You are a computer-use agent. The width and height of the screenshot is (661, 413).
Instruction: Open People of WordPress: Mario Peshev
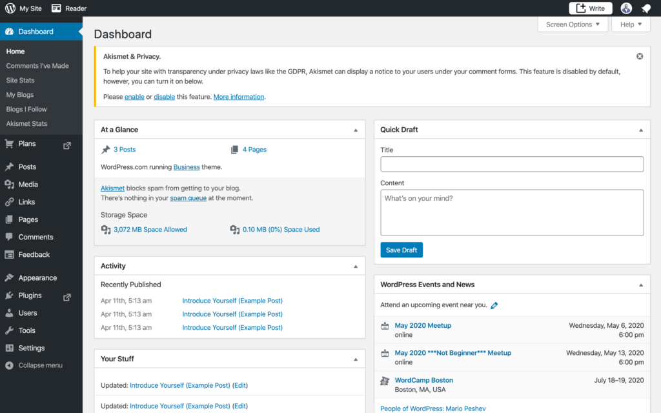pyautogui.click(x=433, y=408)
